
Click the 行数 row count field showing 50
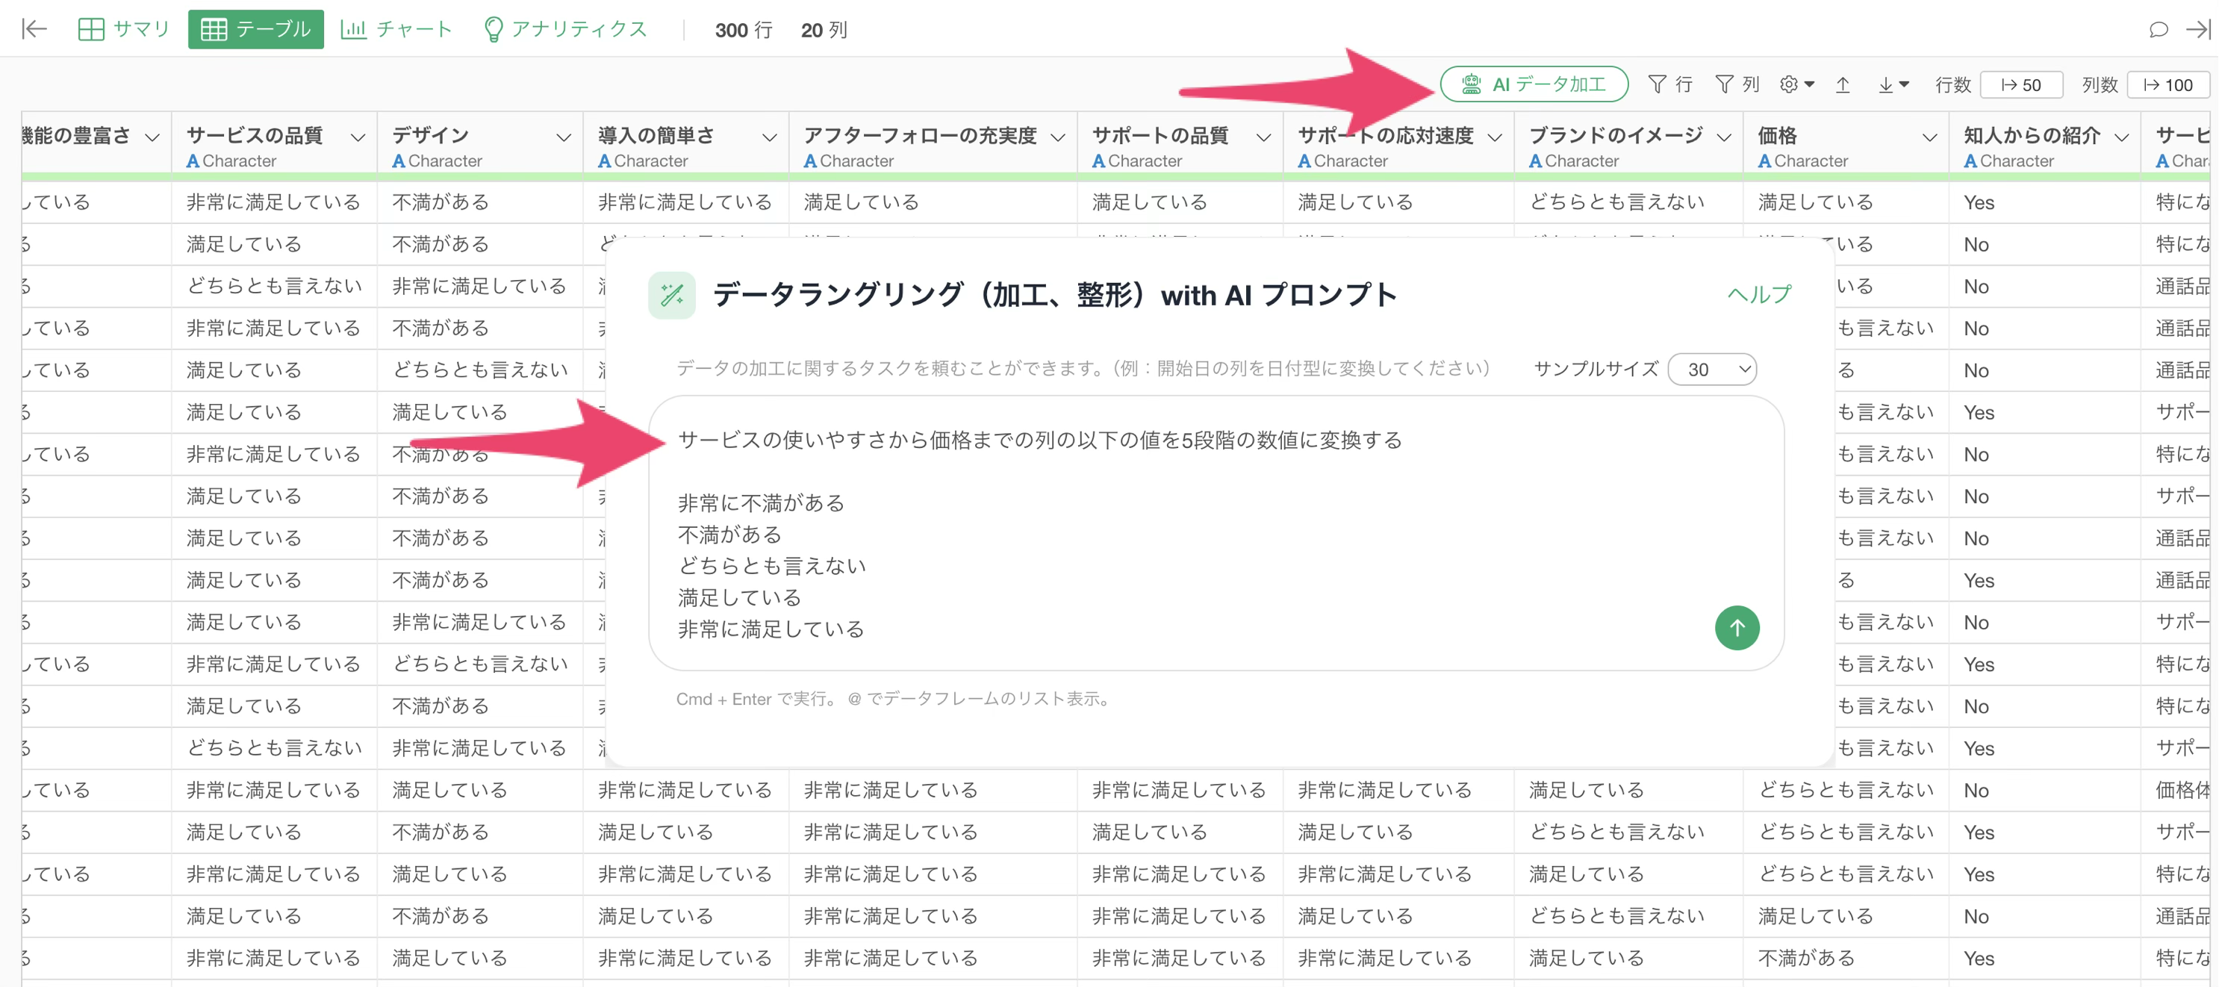[2021, 84]
